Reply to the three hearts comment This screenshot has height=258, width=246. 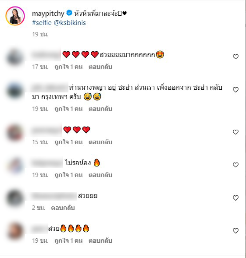click(100, 142)
